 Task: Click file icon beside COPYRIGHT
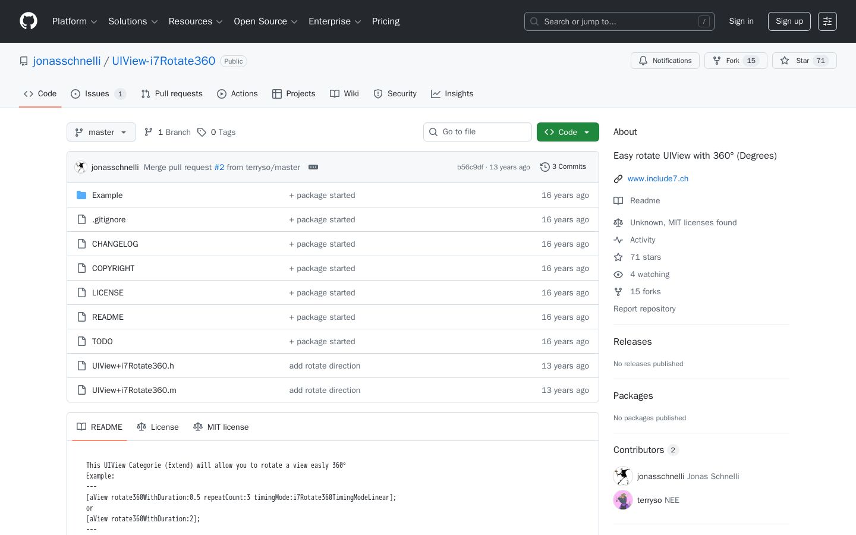tap(81, 268)
